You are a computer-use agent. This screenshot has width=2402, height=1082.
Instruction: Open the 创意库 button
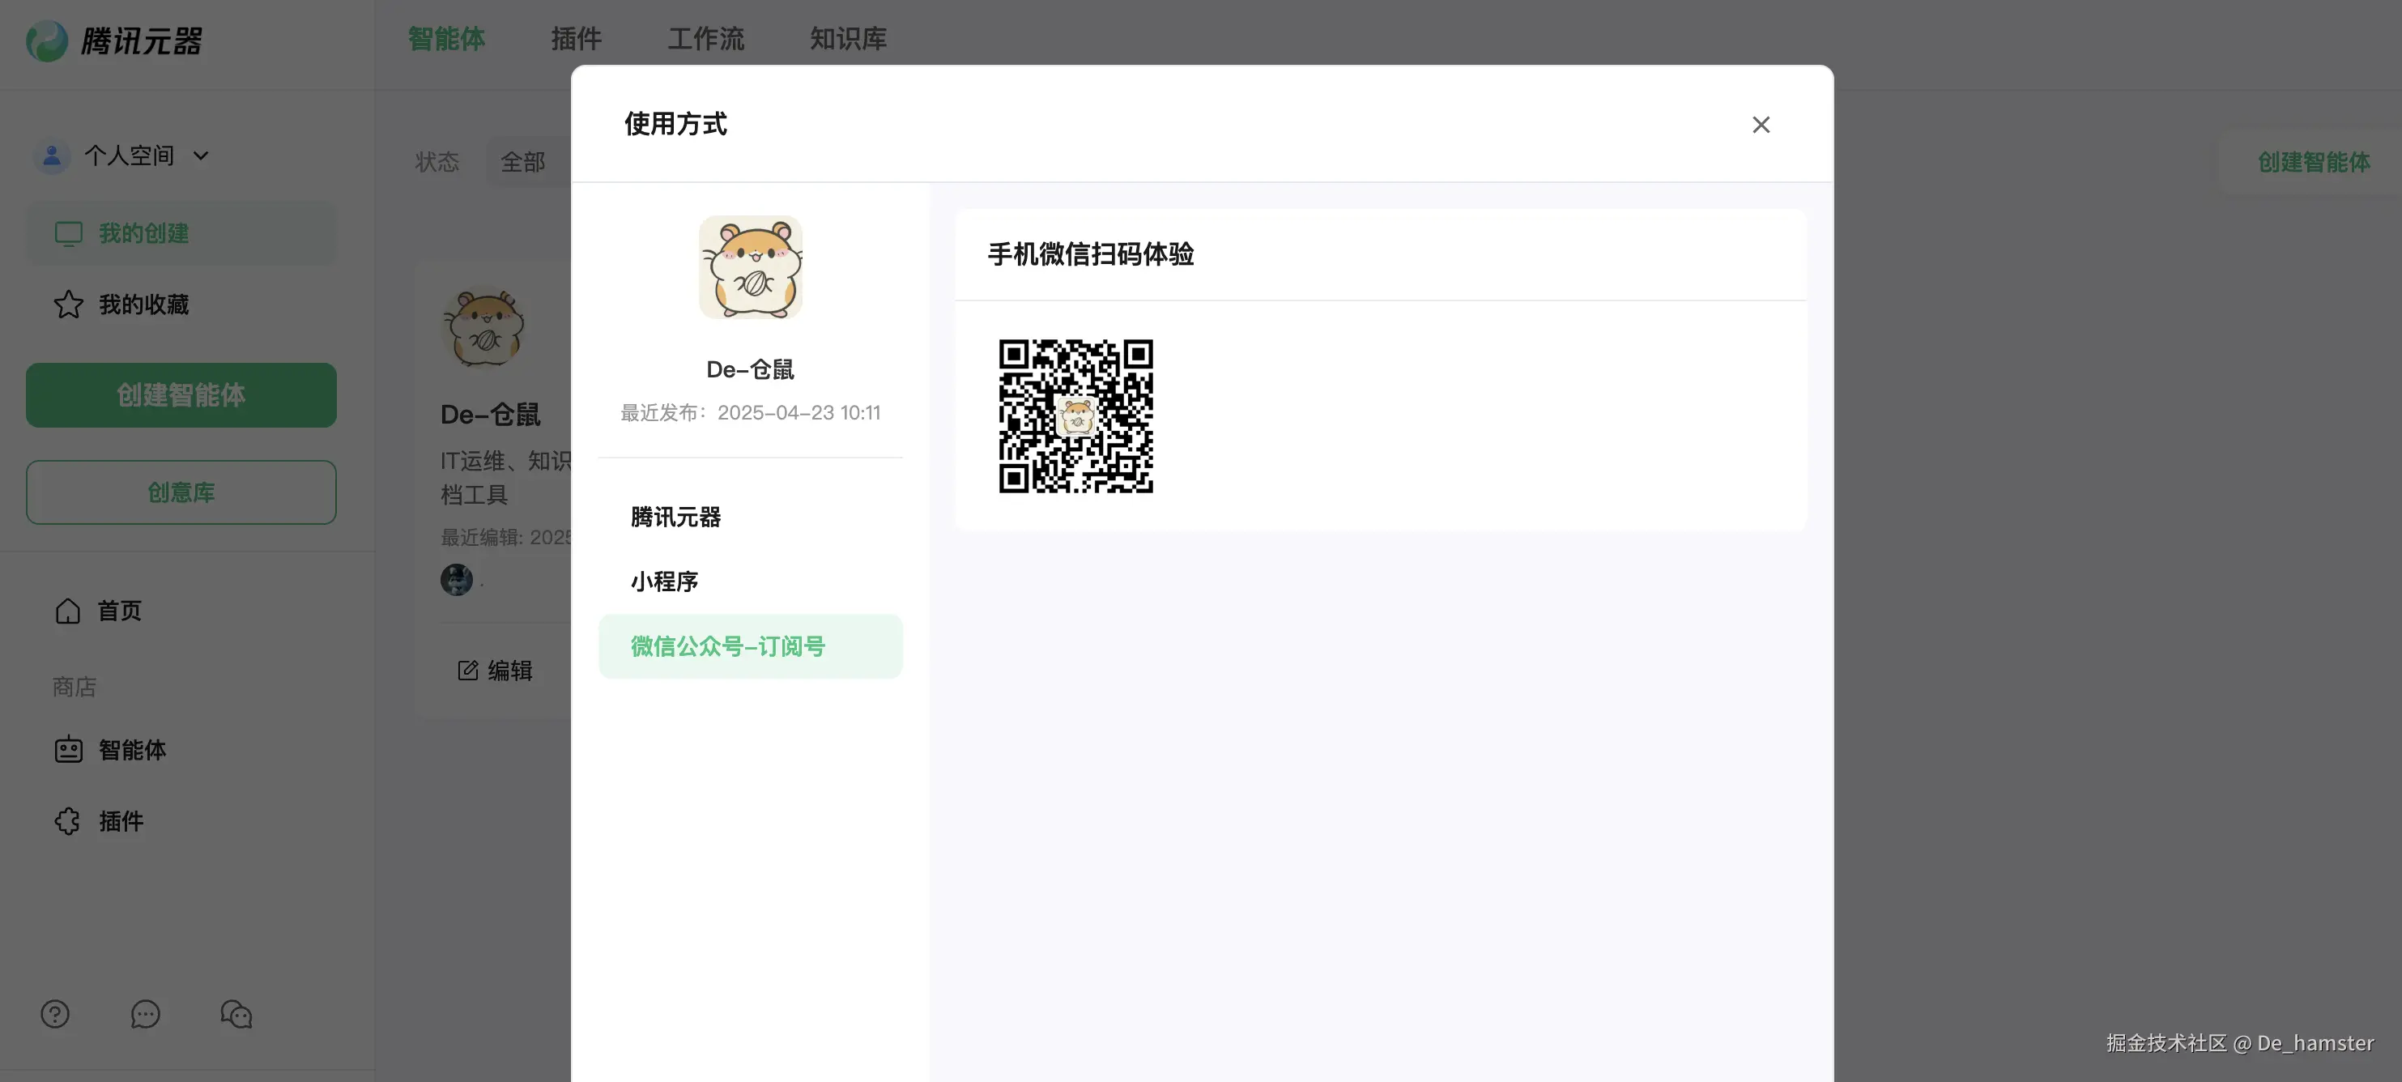click(x=181, y=492)
